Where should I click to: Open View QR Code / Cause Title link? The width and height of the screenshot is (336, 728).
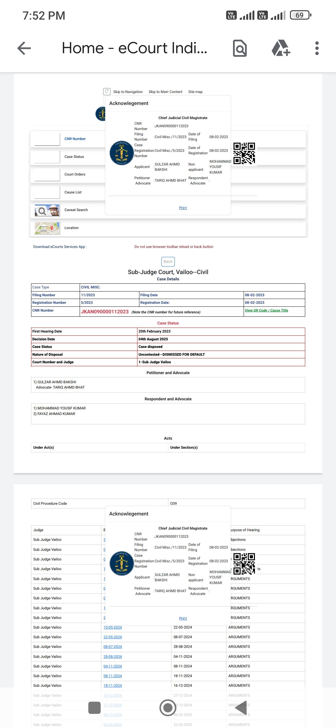[266, 310]
